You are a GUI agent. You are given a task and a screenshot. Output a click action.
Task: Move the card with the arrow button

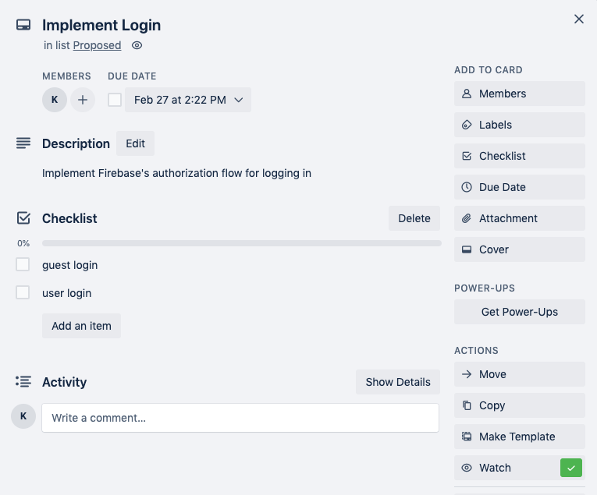tap(519, 374)
